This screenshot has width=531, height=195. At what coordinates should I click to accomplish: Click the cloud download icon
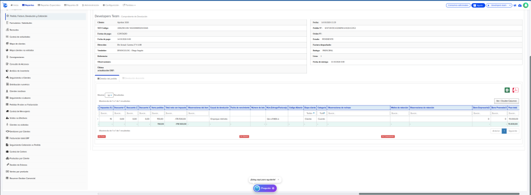520,5
